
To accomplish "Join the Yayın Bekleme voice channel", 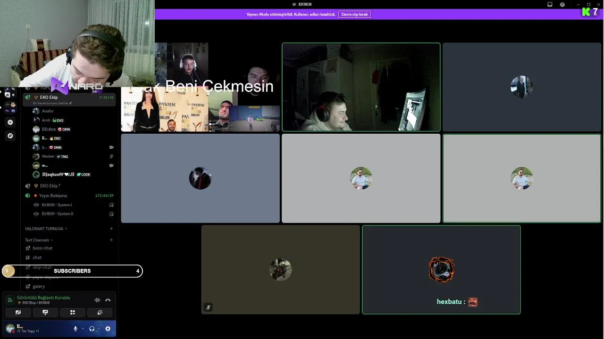I will [x=69, y=195].
